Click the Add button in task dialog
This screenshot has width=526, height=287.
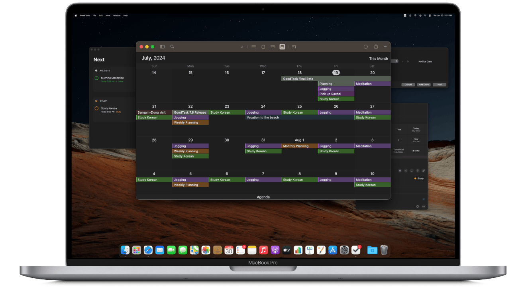coord(440,85)
